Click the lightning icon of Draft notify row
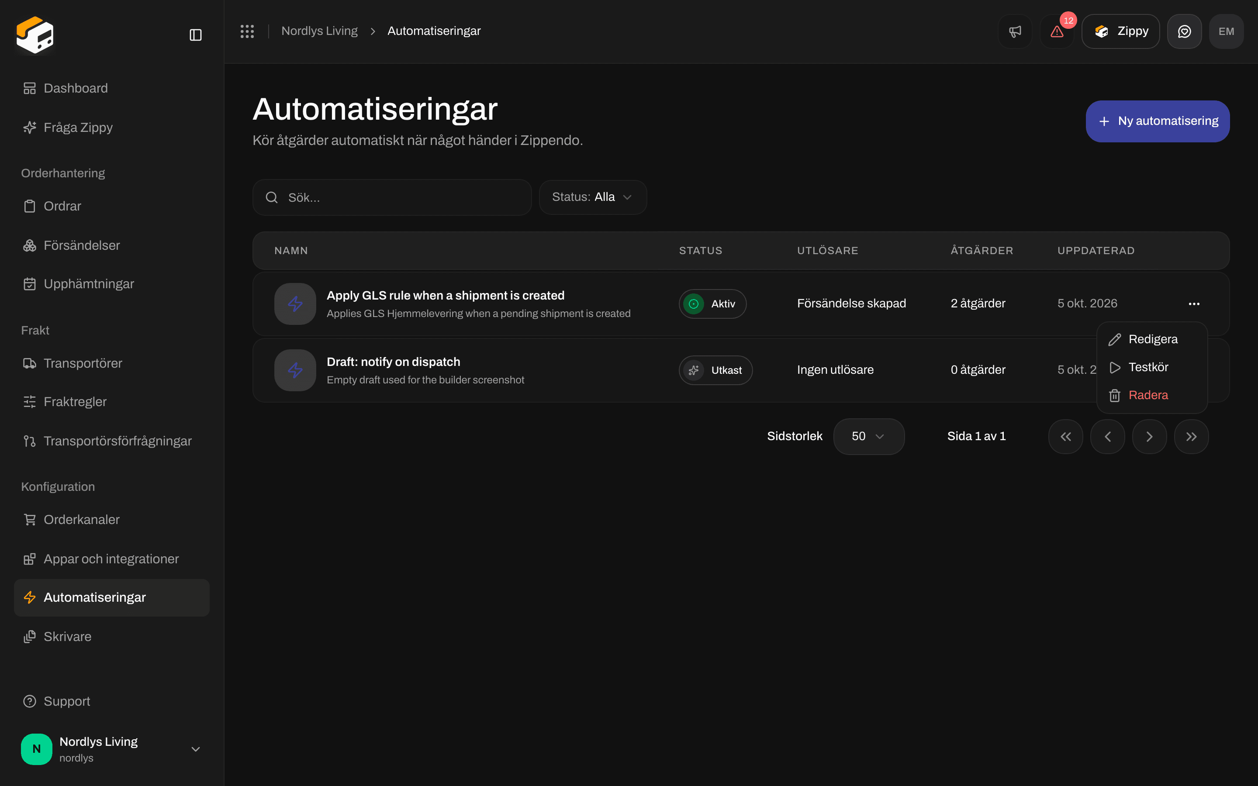This screenshot has width=1258, height=786. (x=295, y=370)
